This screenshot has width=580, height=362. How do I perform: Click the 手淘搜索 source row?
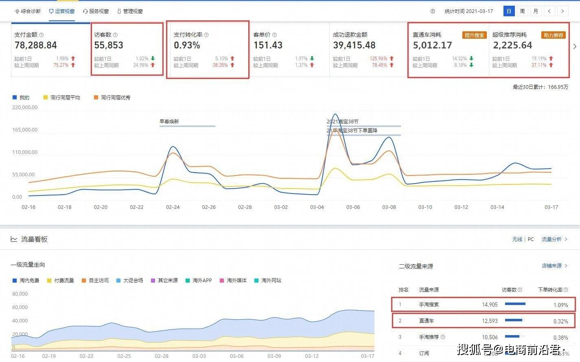pos(484,305)
